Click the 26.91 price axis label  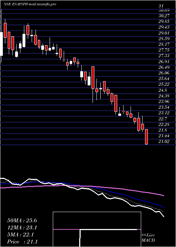(x=164, y=62)
